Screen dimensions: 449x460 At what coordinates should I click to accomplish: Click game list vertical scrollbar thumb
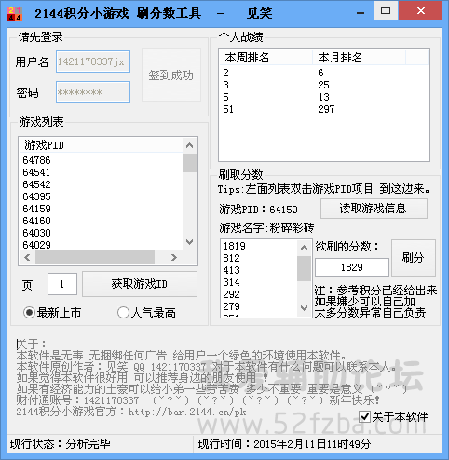pyautogui.click(x=189, y=163)
